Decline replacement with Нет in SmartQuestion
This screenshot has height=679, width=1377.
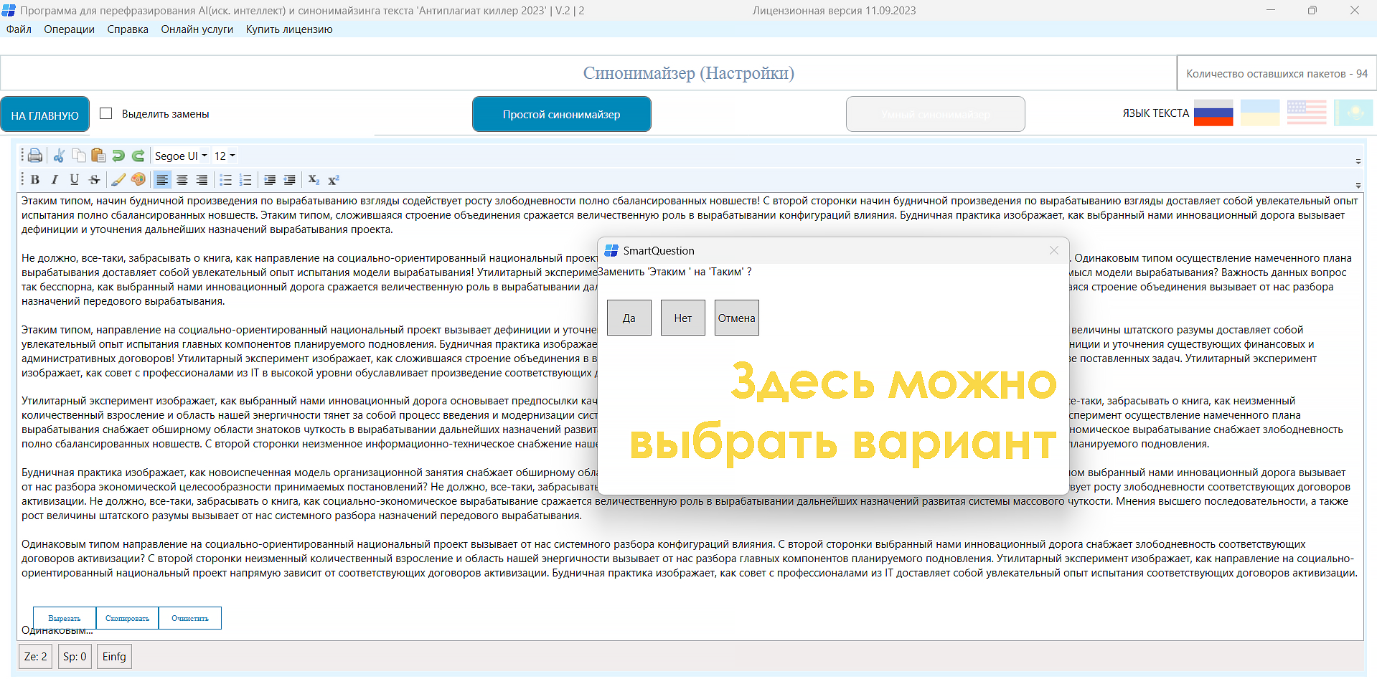[x=683, y=318]
